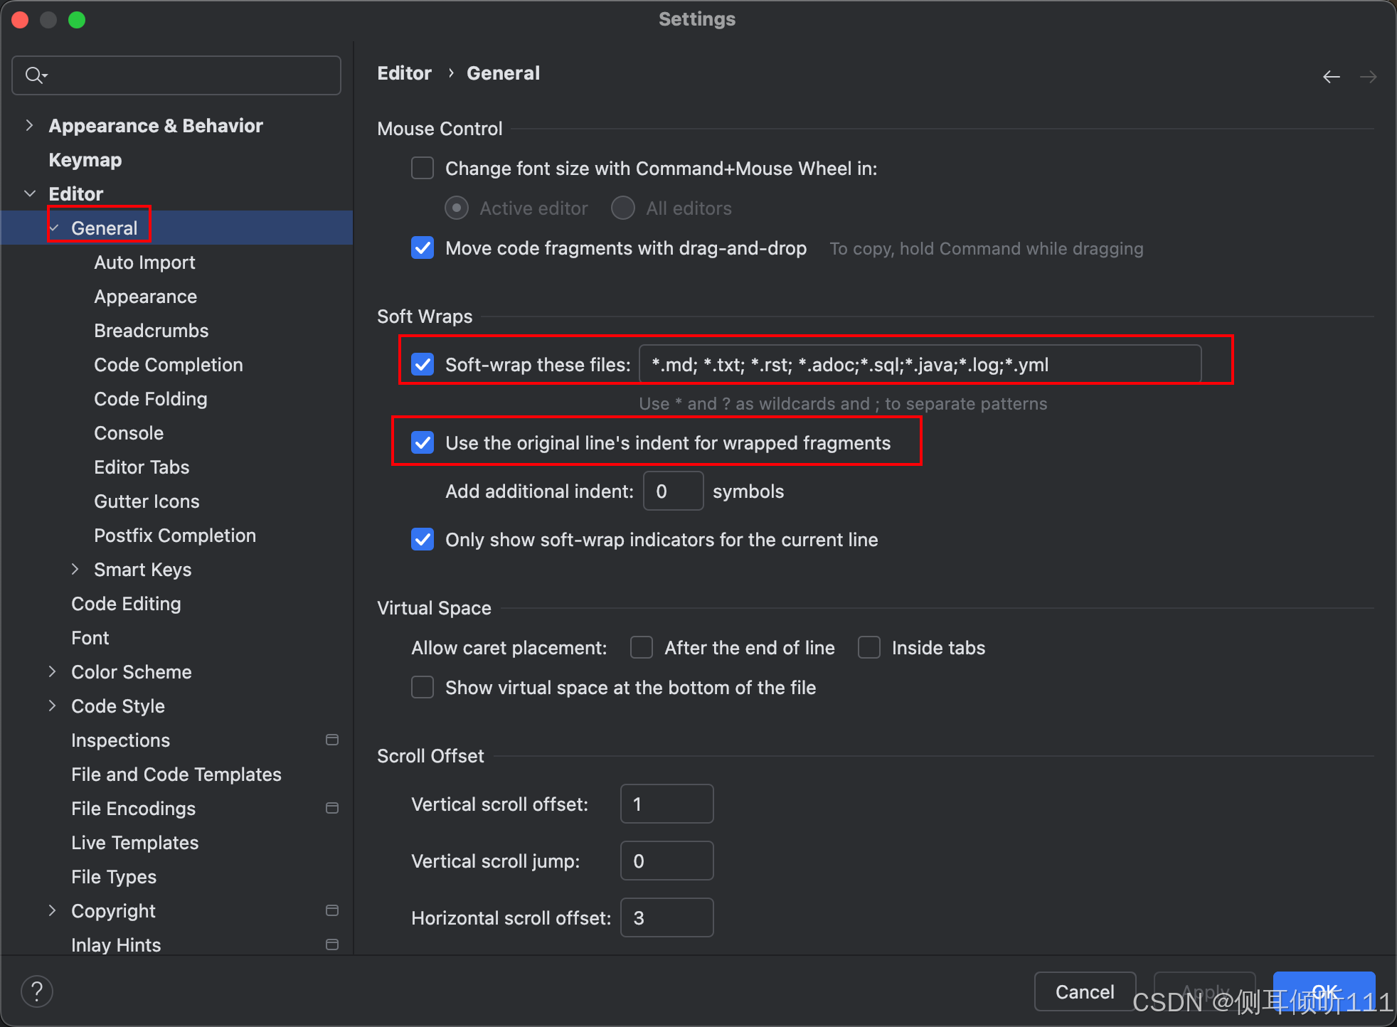Click project-level icon beside File Encodings
Image resolution: width=1397 pixels, height=1027 pixels.
pyautogui.click(x=331, y=808)
